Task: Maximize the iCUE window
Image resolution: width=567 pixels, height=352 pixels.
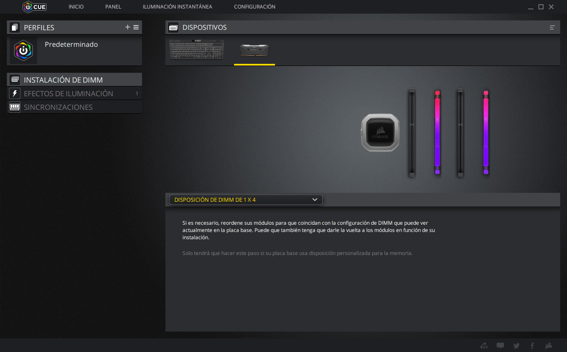Action: click(541, 7)
